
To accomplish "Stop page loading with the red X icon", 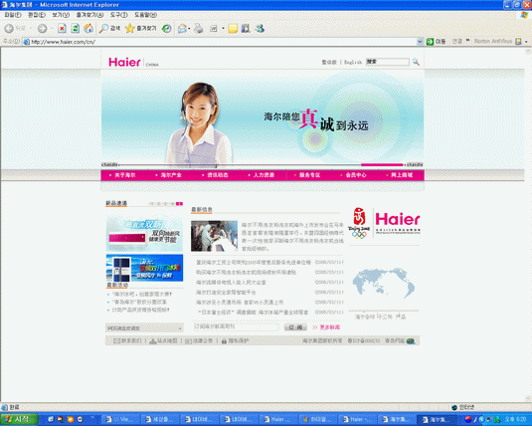I will pyautogui.click(x=62, y=29).
